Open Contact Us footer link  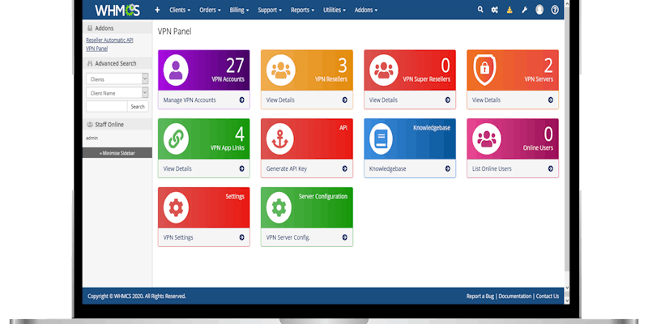(x=548, y=296)
